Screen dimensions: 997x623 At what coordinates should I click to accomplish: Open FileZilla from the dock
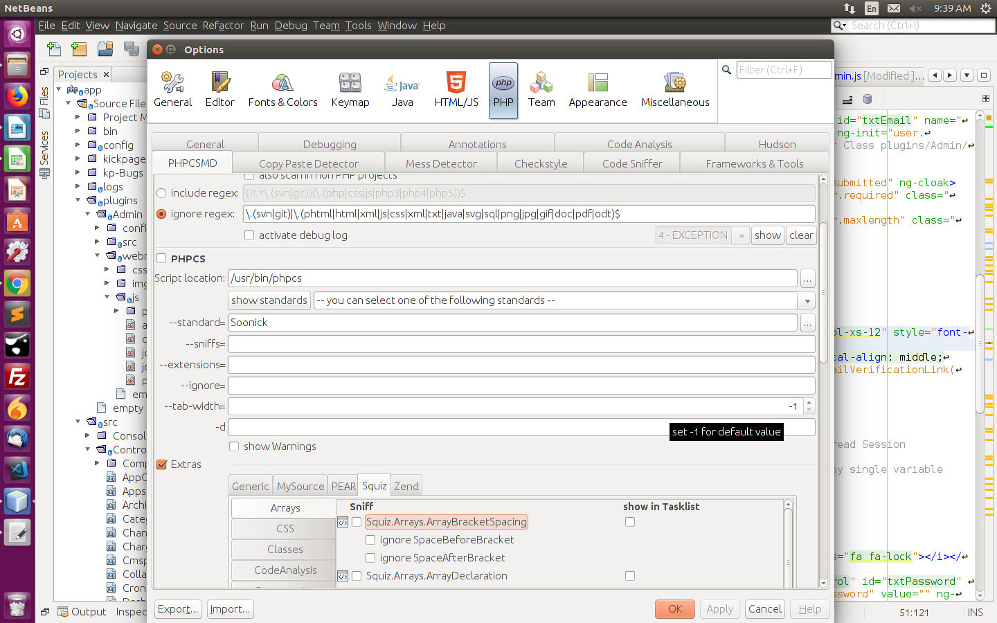point(17,377)
